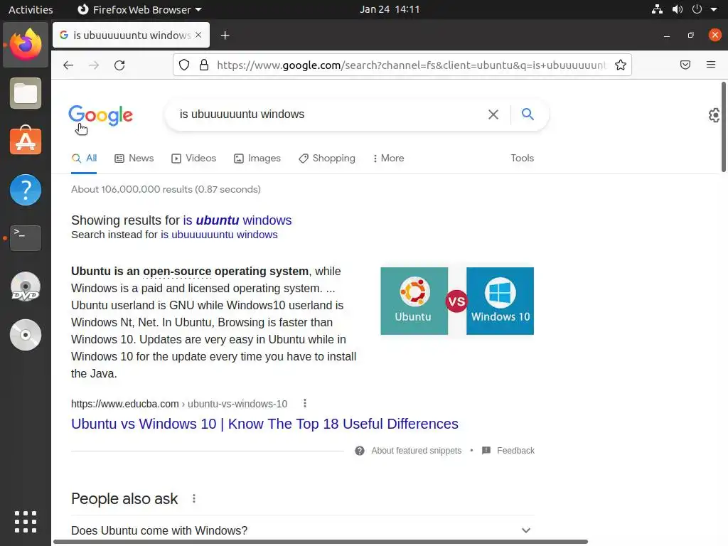This screenshot has width=728, height=546.
Task: Submit search with magnifier icon
Action: 528,114
